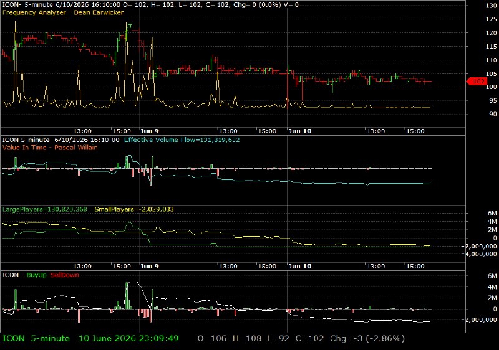The width and height of the screenshot is (499, 350).
Task: Click 'Jun 10' marker on top time axis
Action: coord(299,131)
